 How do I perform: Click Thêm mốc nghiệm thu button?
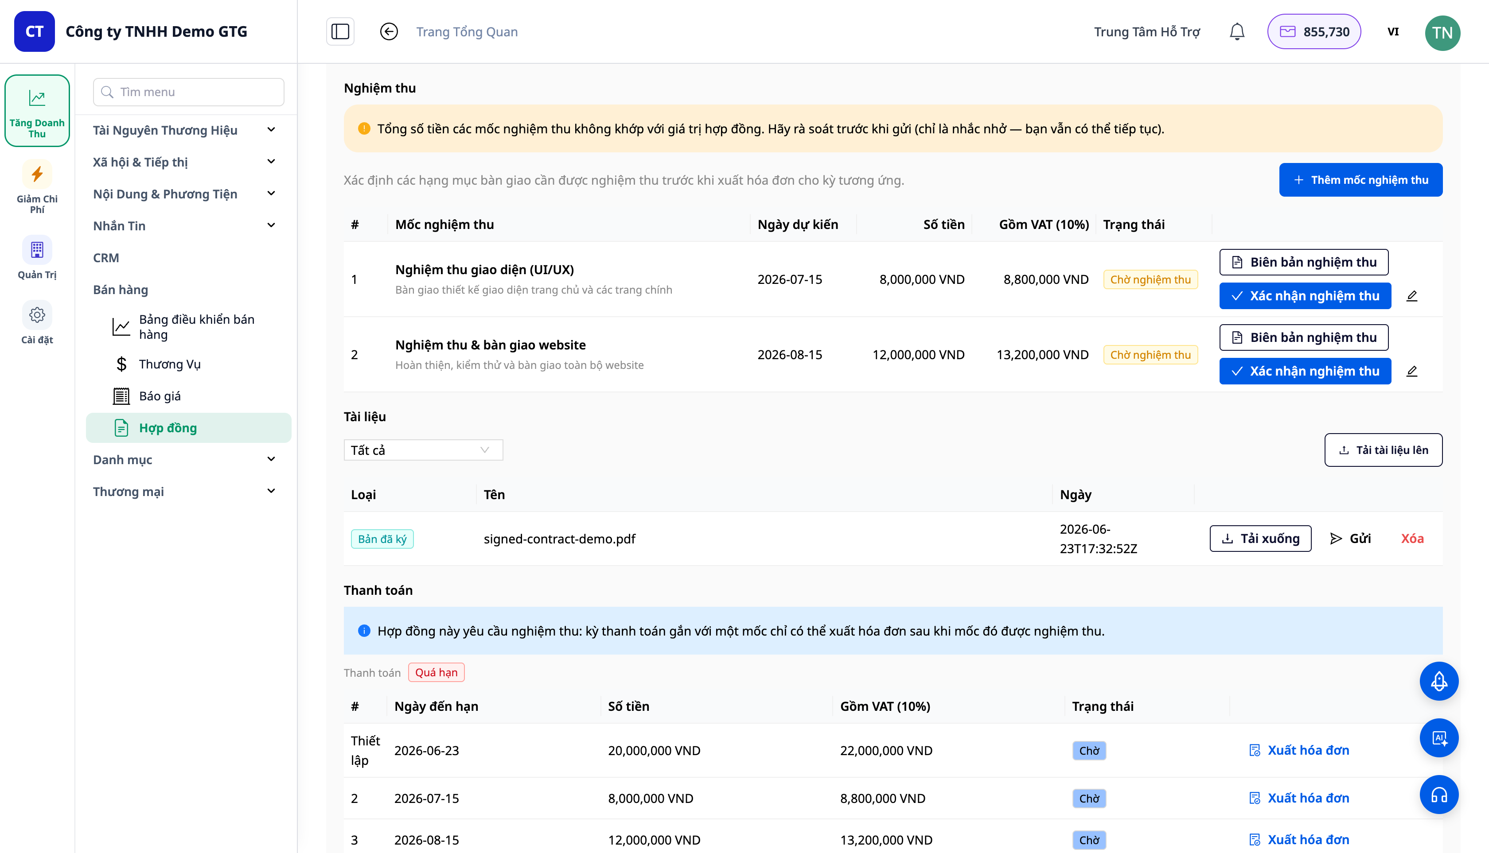click(1360, 180)
